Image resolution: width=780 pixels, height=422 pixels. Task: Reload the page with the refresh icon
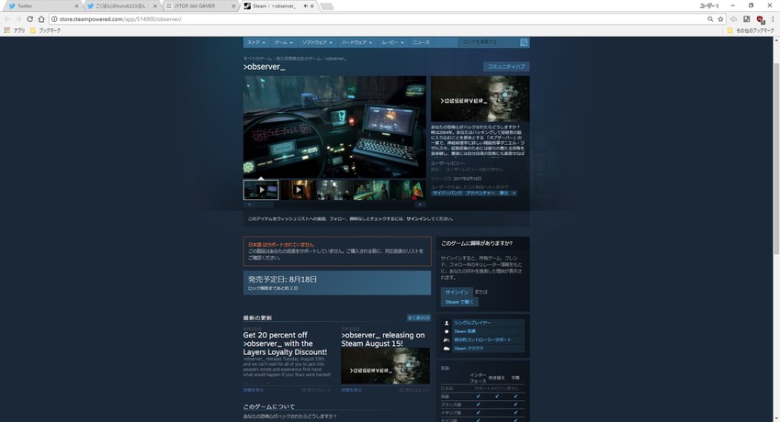[29, 19]
